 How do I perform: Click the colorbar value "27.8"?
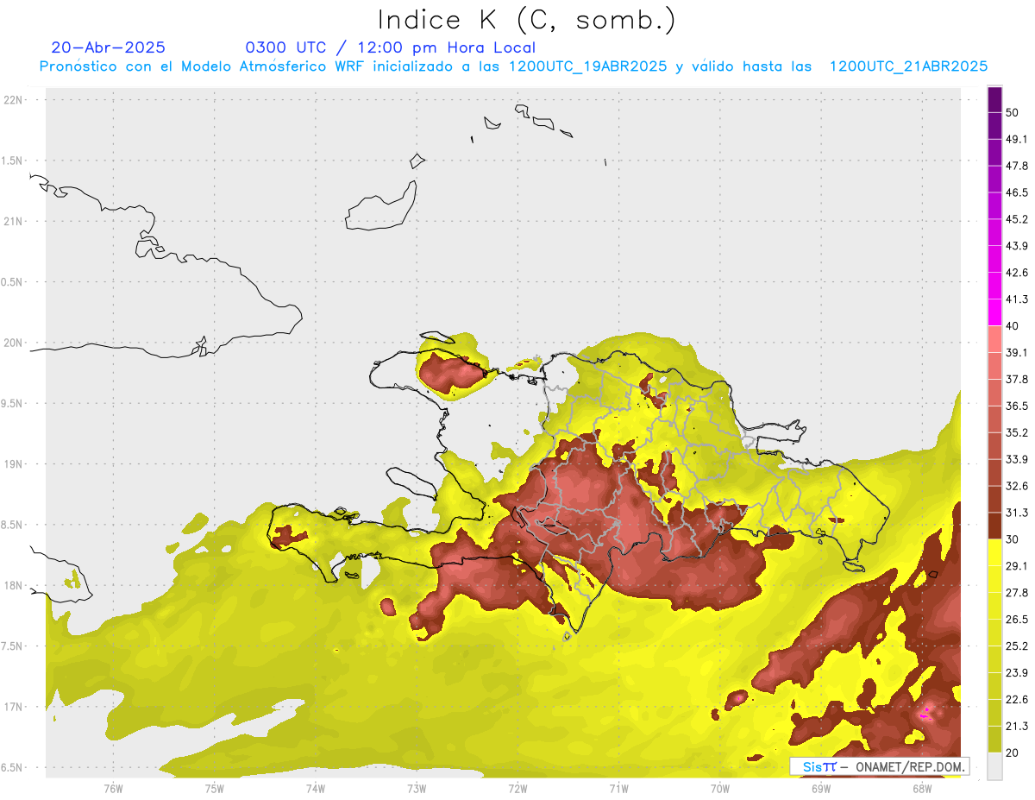1017,593
